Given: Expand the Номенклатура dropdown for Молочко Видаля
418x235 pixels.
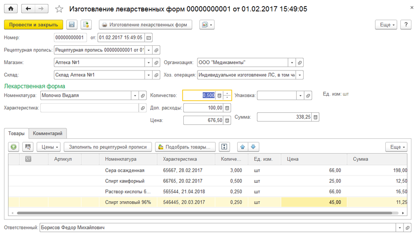Looking at the screenshot, I should click(135, 95).
